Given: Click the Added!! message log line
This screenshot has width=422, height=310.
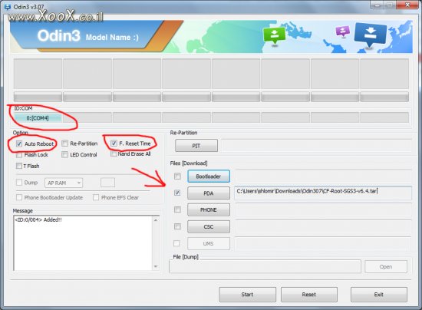Looking at the screenshot, I should click(38, 219).
